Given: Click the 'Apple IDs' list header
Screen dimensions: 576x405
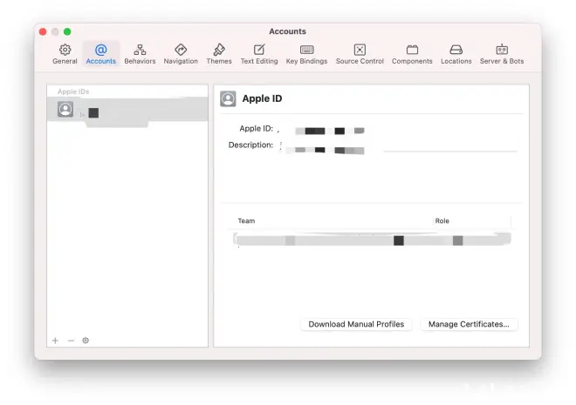Looking at the screenshot, I should tap(73, 91).
